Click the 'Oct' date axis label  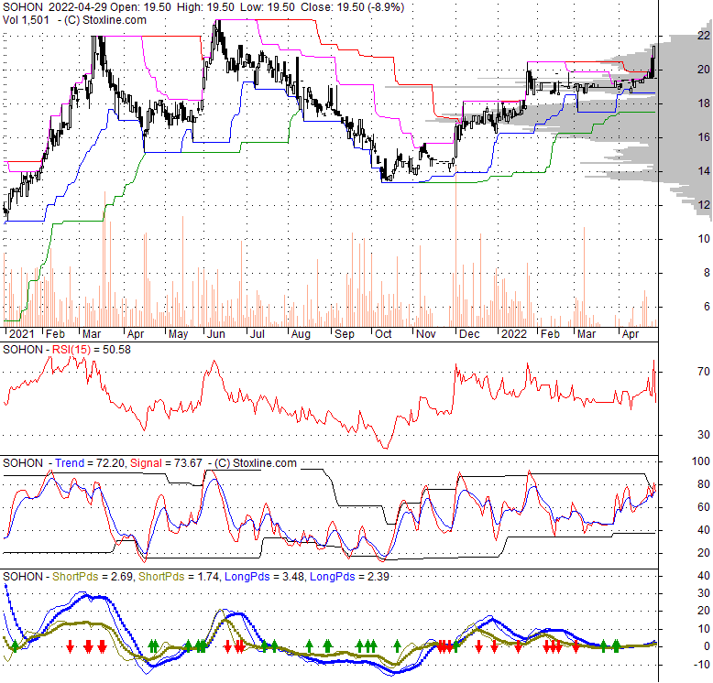click(383, 334)
